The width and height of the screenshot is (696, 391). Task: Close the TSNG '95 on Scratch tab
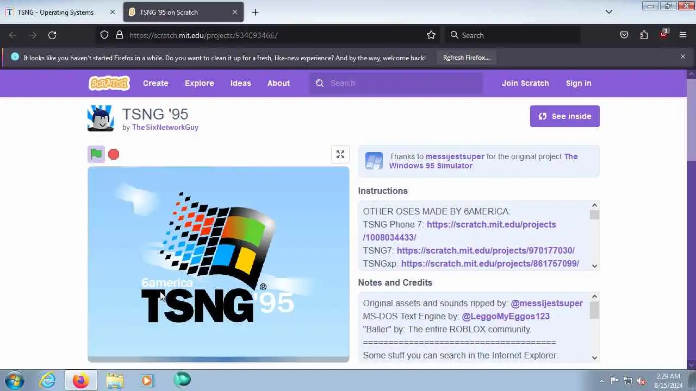click(235, 12)
